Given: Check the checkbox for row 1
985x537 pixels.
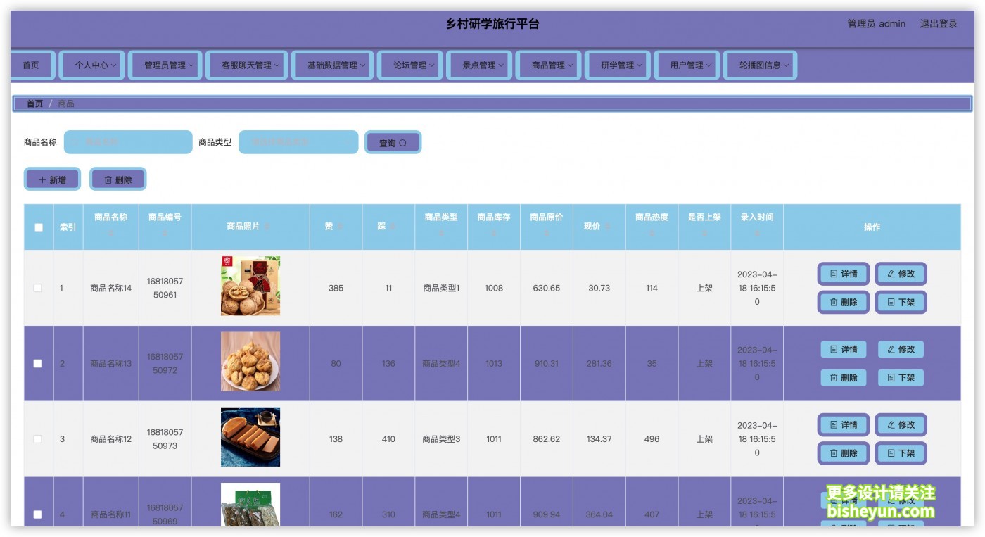Looking at the screenshot, I should [x=38, y=288].
